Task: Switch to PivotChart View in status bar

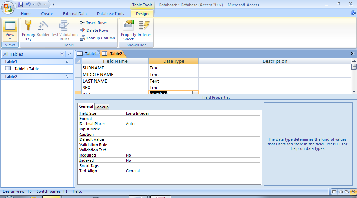Action: tap(347, 191)
